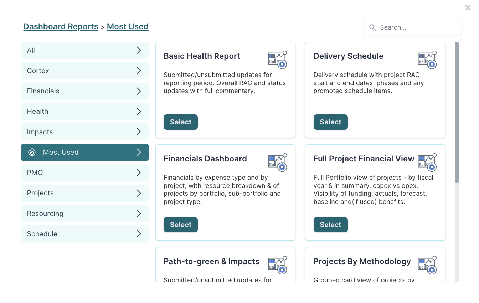Click the Projects By Methodology report icon

pos(427,265)
